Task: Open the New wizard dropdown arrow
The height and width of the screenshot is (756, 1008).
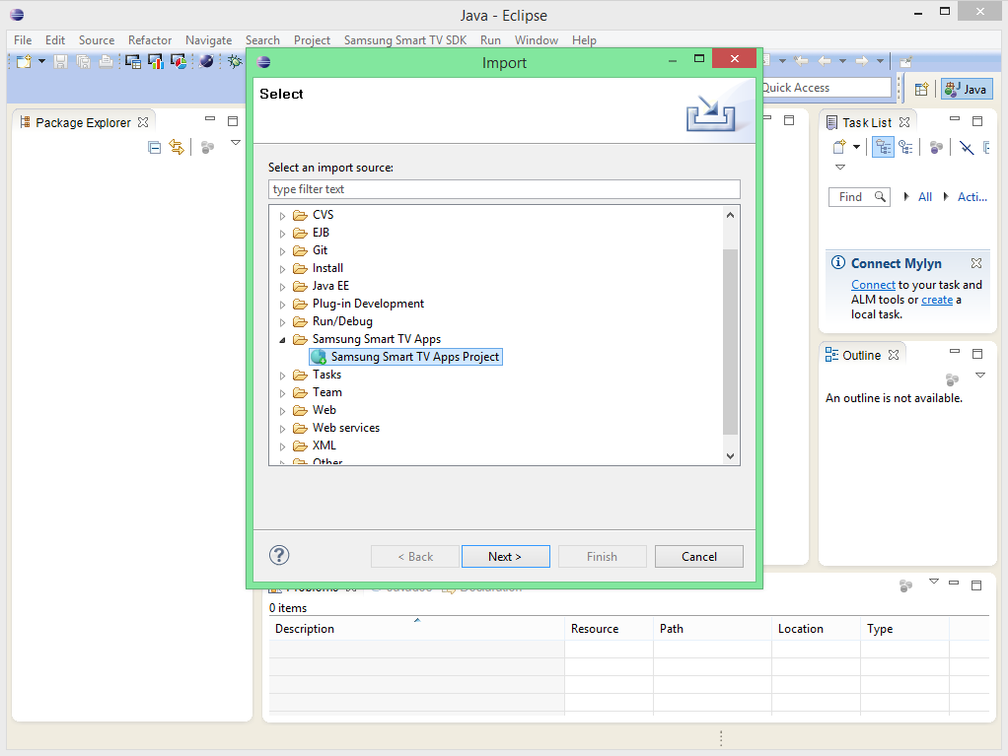Action: point(41,62)
